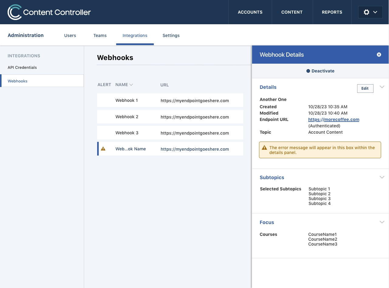Click the Created date 10/28/23 10:35 AM
This screenshot has height=288, width=389.
tap(328, 107)
